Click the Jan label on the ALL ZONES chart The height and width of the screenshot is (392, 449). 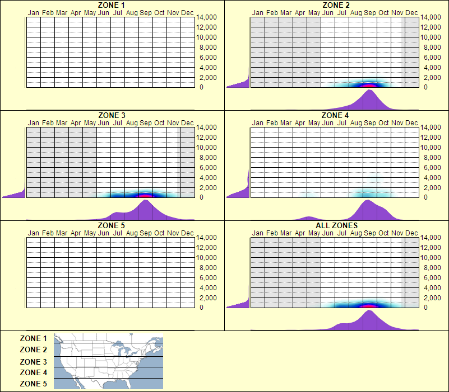(258, 232)
